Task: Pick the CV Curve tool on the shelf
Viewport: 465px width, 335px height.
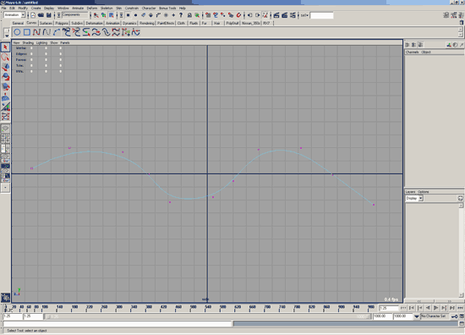Action: coord(36,32)
